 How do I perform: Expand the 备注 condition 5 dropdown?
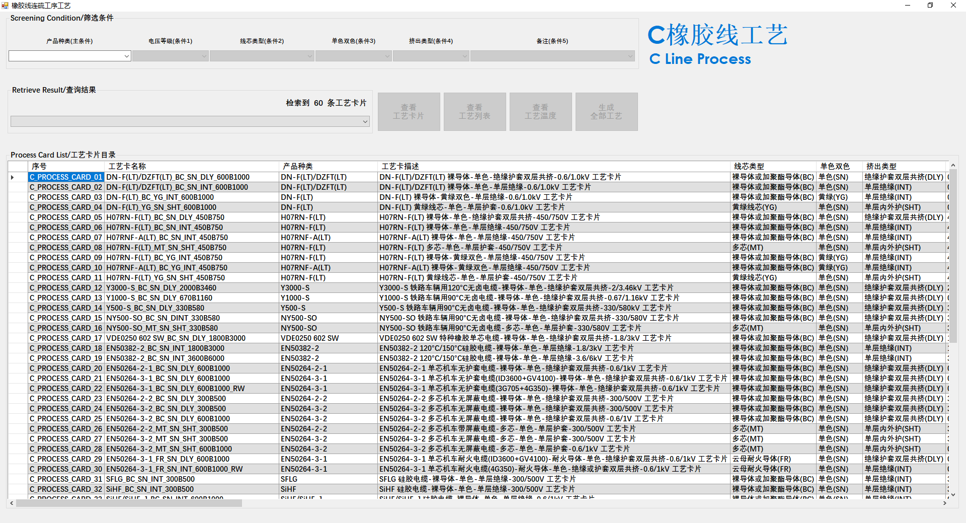(x=552, y=56)
